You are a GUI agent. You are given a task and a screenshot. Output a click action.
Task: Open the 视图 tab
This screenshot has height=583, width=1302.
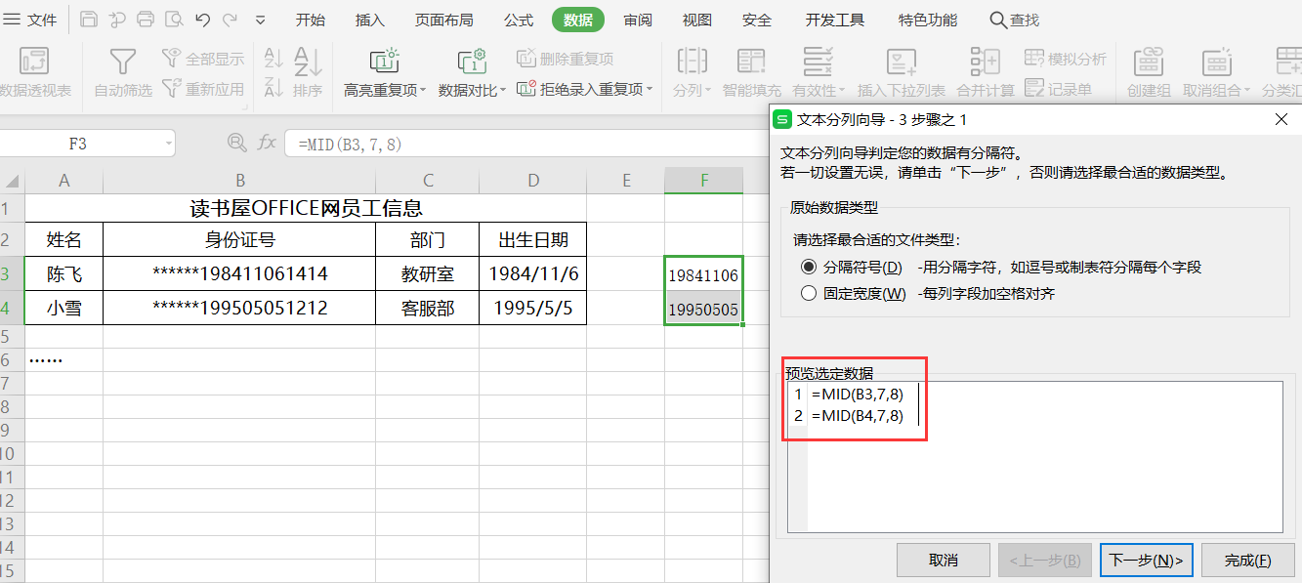697,20
